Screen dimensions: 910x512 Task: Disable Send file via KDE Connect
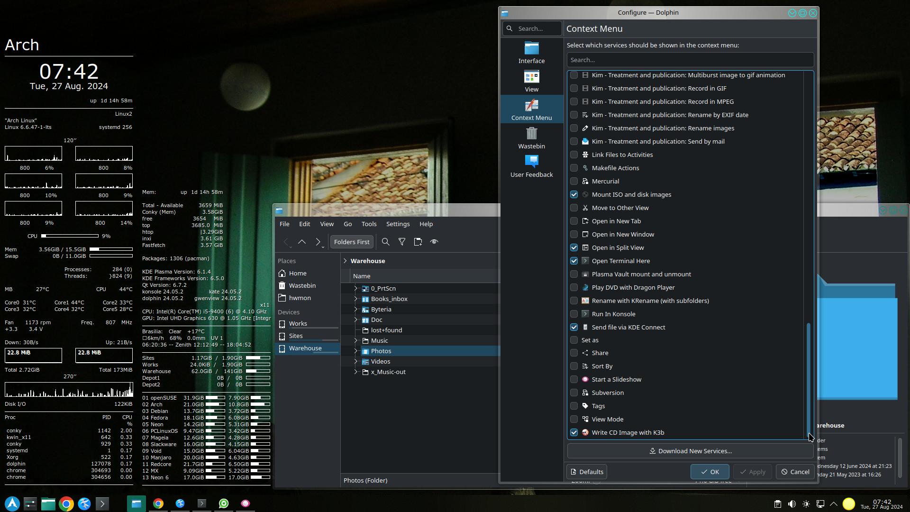(x=574, y=327)
